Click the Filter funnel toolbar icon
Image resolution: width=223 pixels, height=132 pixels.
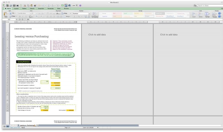point(58,6)
